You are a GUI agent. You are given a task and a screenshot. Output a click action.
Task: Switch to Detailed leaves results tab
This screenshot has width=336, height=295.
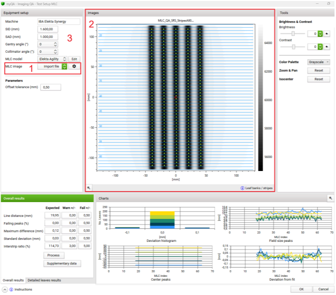[44, 280]
